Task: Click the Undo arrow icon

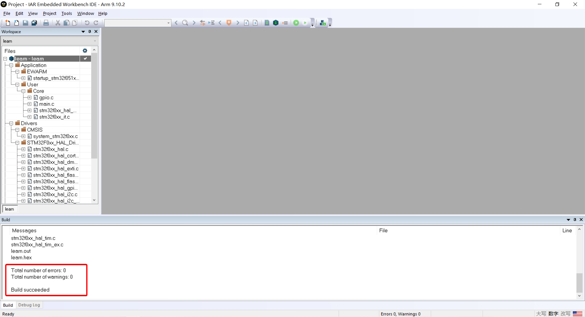Action: tap(87, 23)
